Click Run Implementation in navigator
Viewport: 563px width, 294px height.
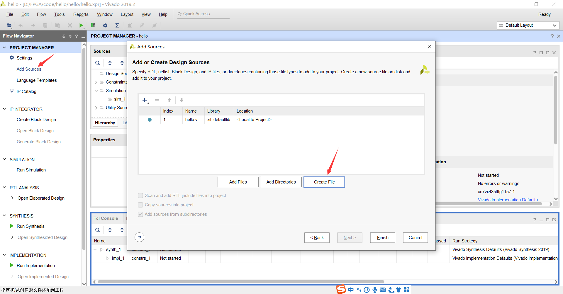[36, 266]
